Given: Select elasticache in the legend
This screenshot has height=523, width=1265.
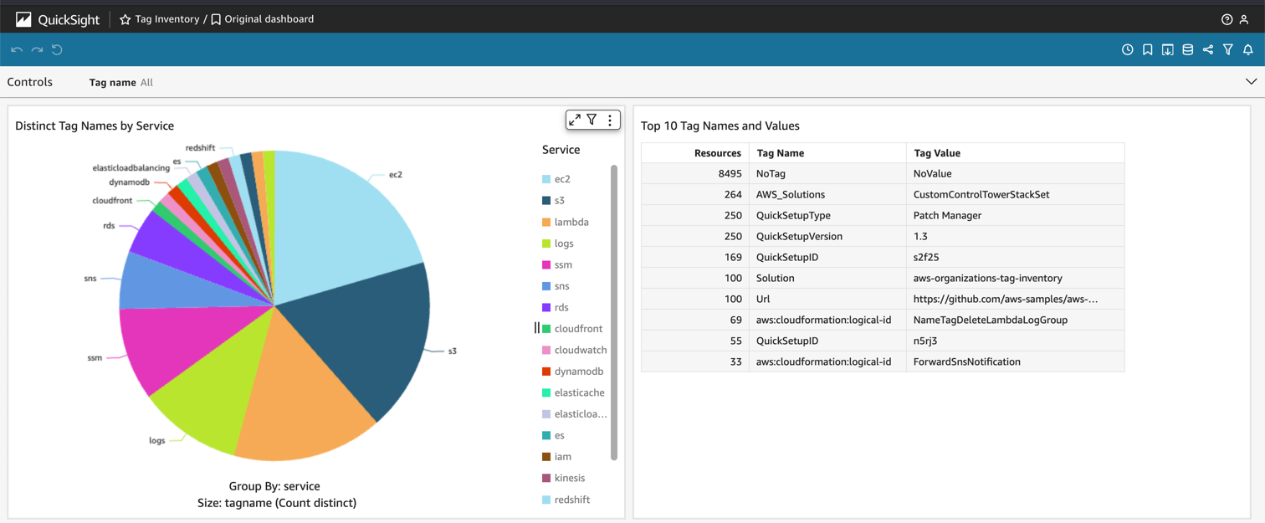Looking at the screenshot, I should [579, 392].
